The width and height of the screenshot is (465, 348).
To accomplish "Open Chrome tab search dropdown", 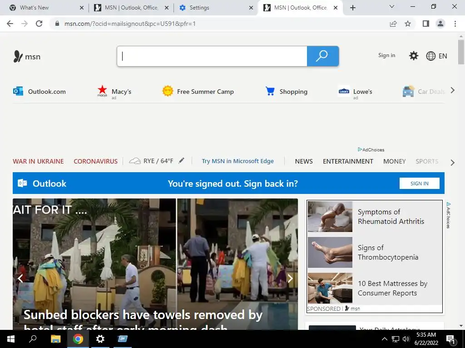I will pyautogui.click(x=392, y=7).
